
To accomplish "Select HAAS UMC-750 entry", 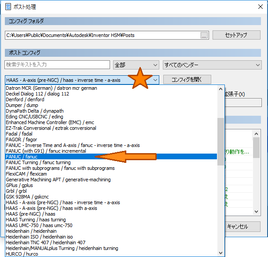I will (x=111, y=225).
